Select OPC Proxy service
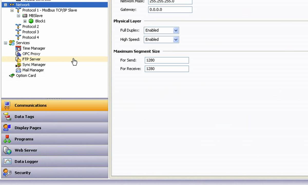 point(31,54)
